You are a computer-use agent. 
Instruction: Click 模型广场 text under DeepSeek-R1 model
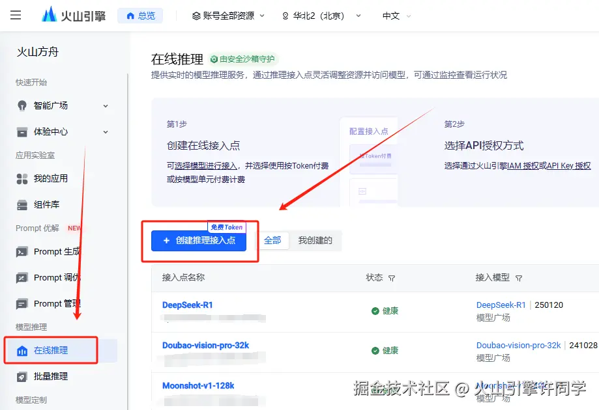[x=493, y=318]
